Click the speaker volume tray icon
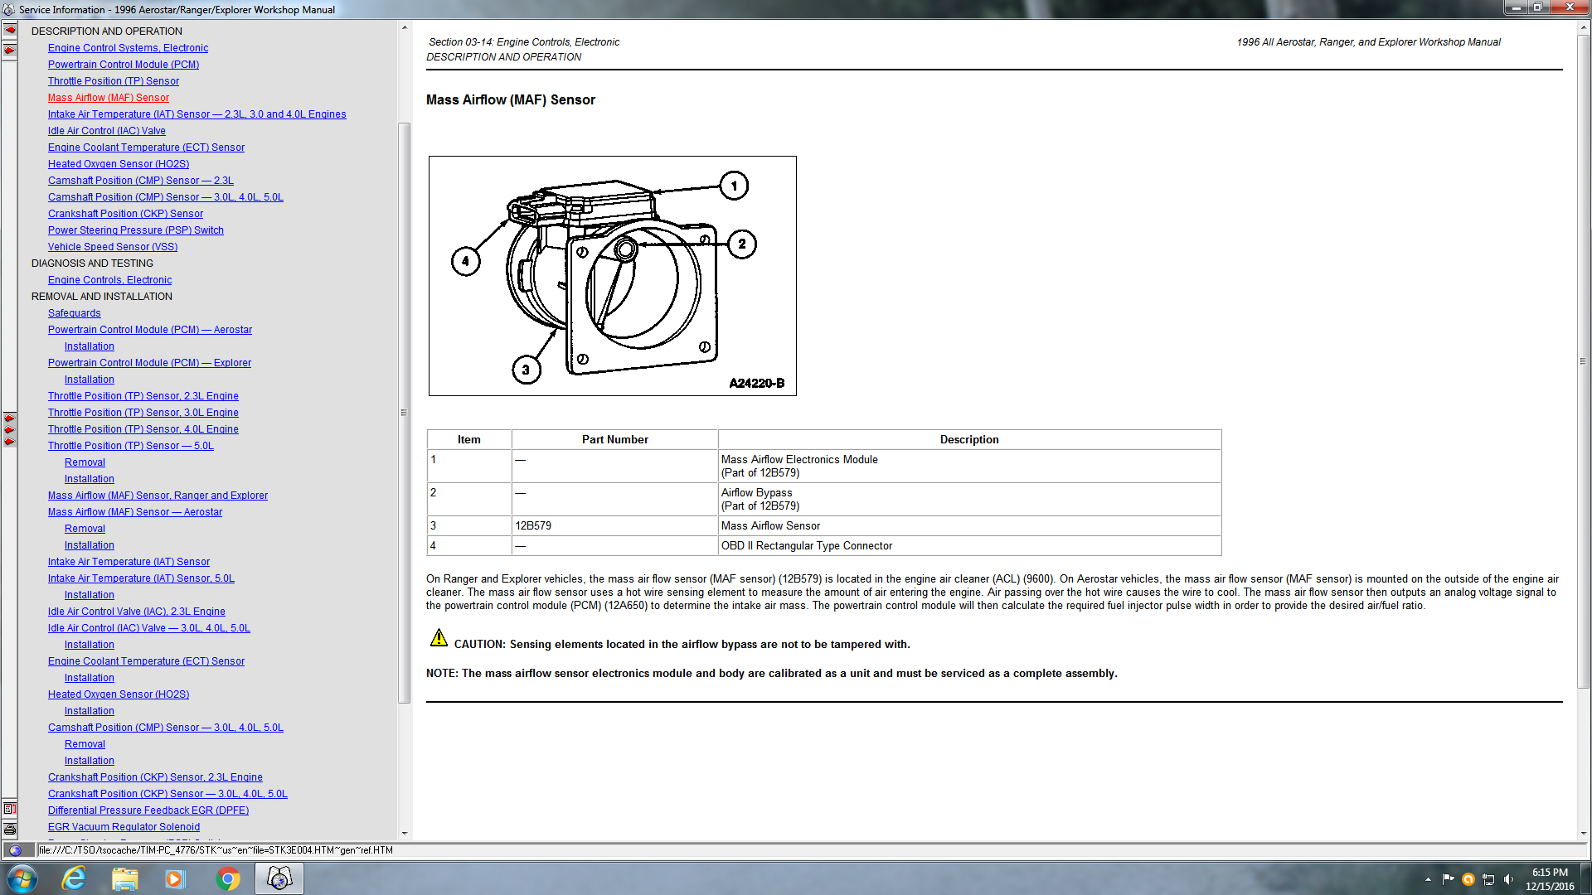 pos(1508,879)
